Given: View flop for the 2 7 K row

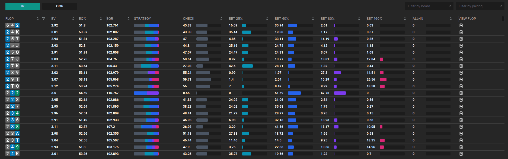Looking at the screenshot, I should tap(461, 66).
